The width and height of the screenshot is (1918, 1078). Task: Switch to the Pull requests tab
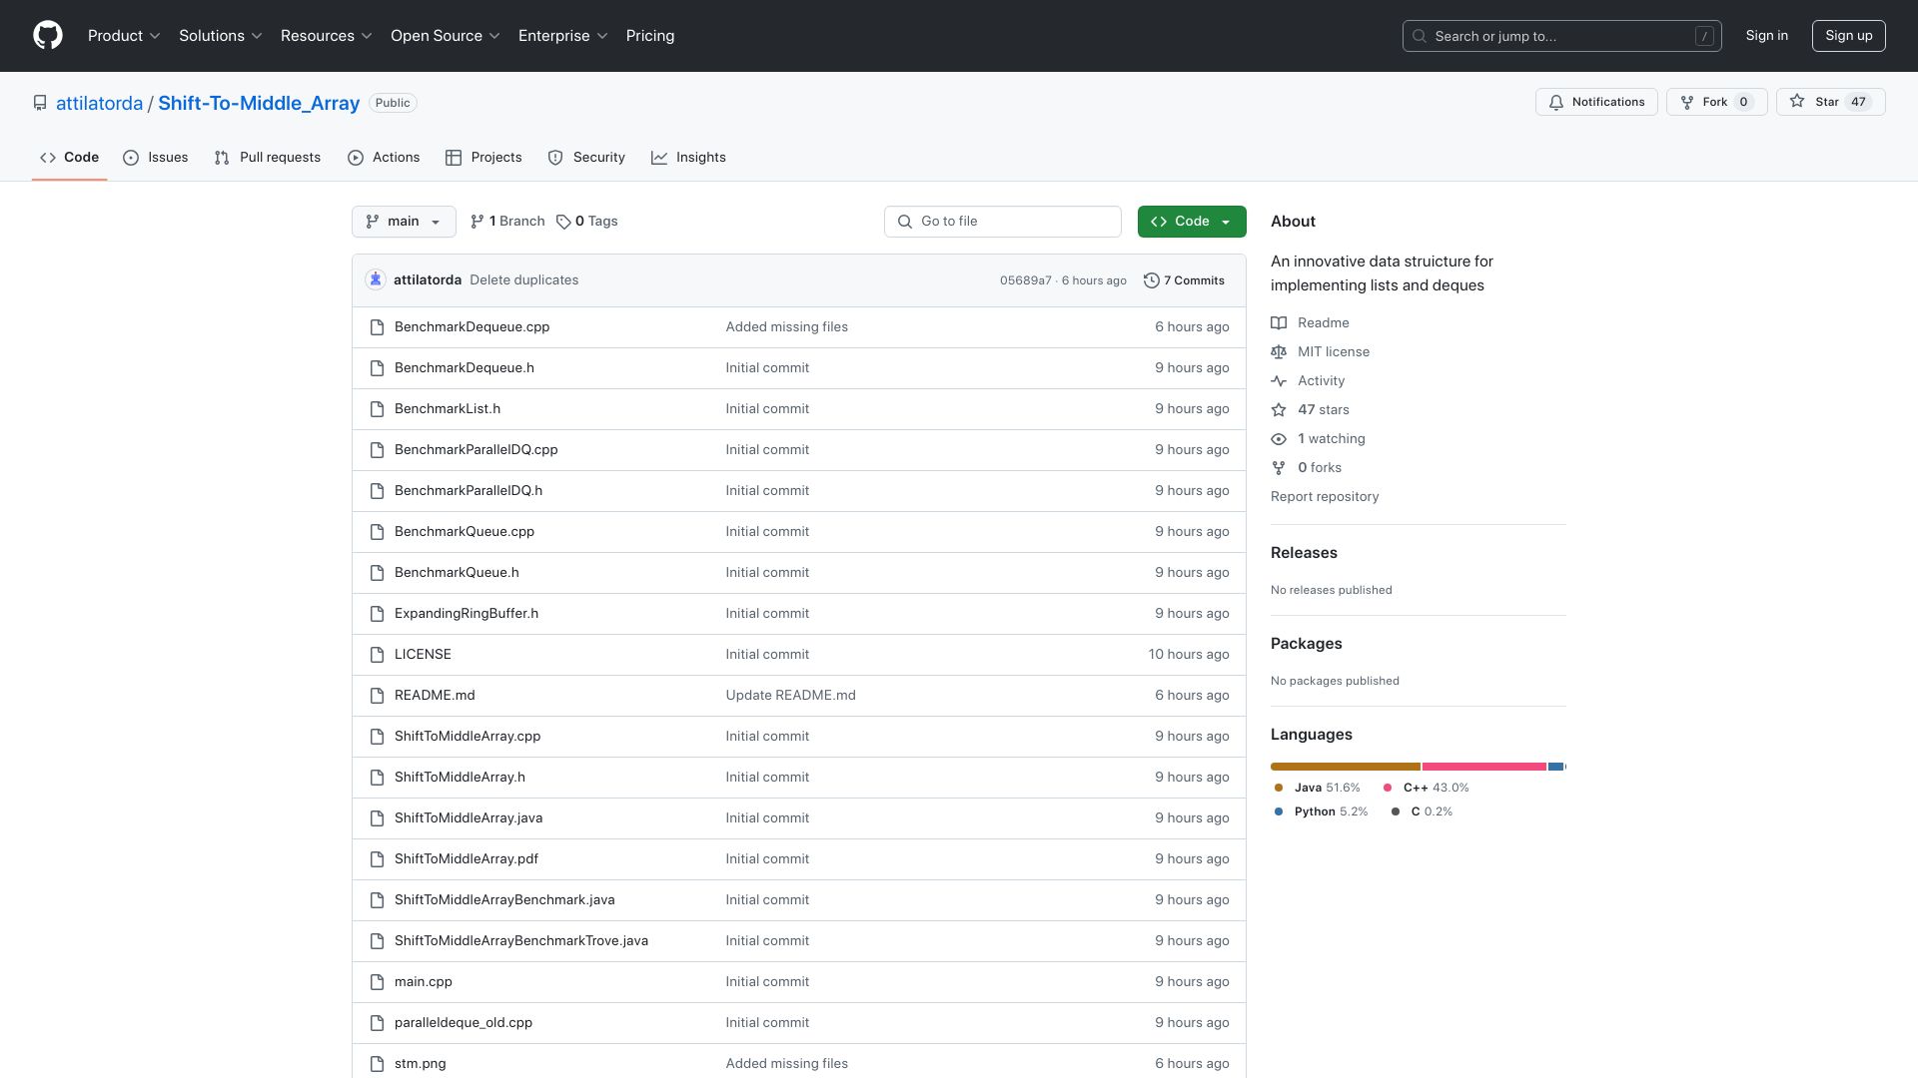pyautogui.click(x=268, y=158)
